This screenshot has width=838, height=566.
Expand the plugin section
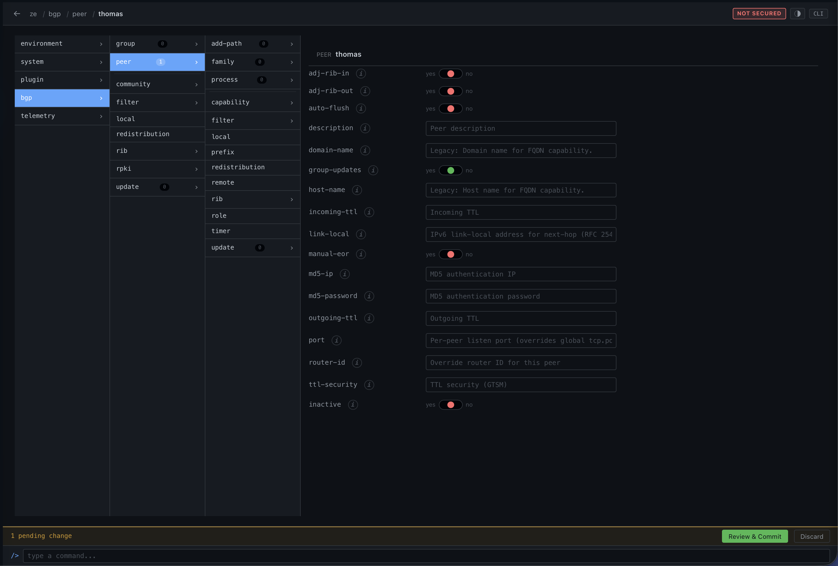(62, 80)
